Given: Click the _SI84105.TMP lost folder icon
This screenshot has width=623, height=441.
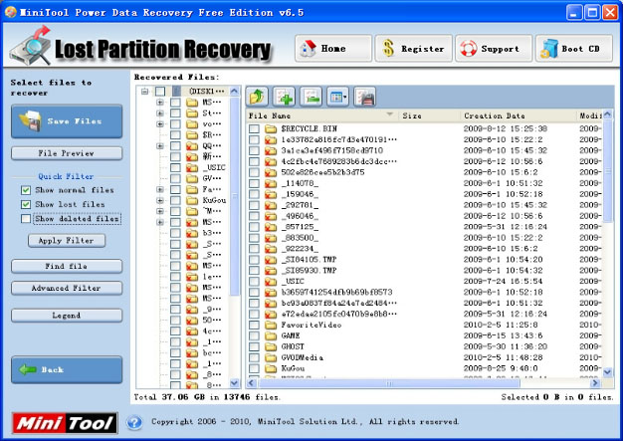Looking at the screenshot, I should click(x=271, y=260).
